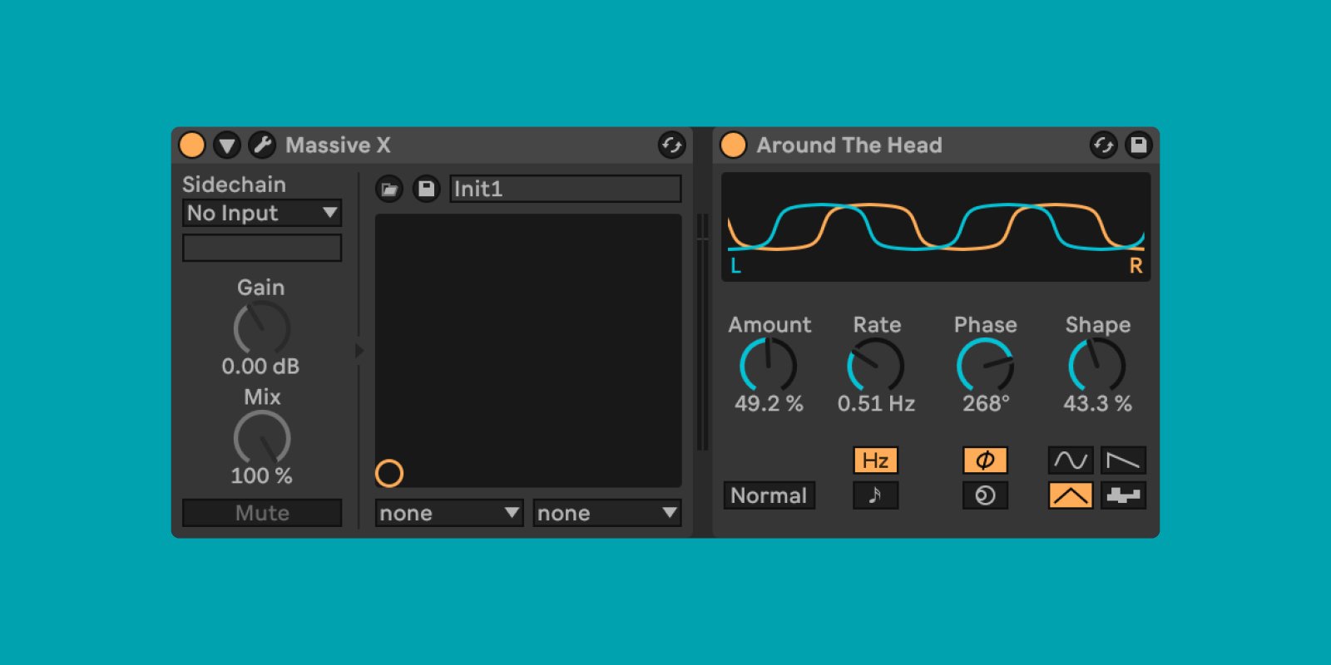This screenshot has height=665, width=1331.
Task: Save plug-in preset disk icon
Action: tap(426, 189)
